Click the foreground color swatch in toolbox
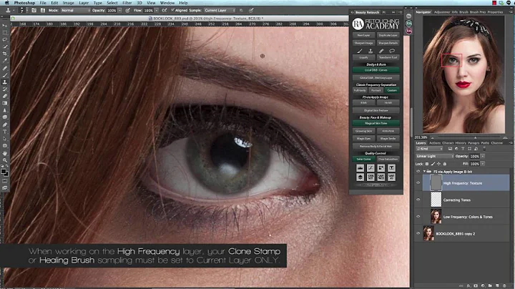The image size is (515, 289). tap(4, 172)
